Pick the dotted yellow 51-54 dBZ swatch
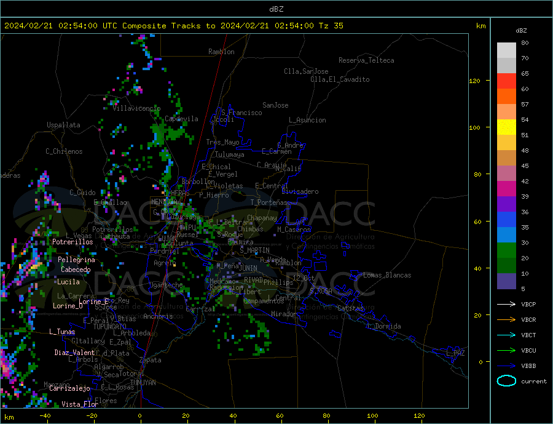553x424 pixels. click(506, 127)
